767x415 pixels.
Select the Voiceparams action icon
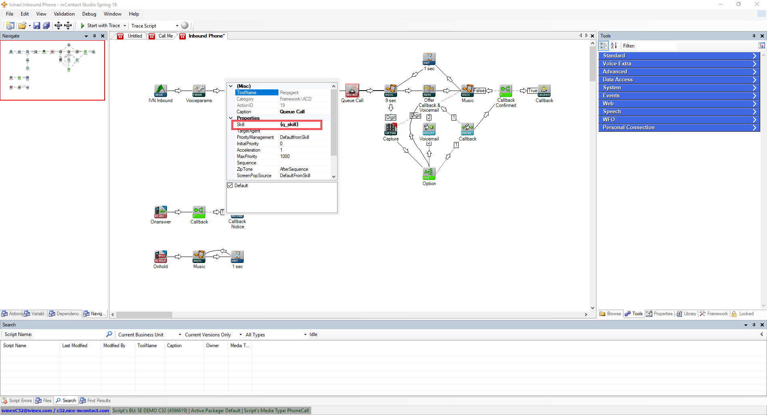click(x=199, y=91)
